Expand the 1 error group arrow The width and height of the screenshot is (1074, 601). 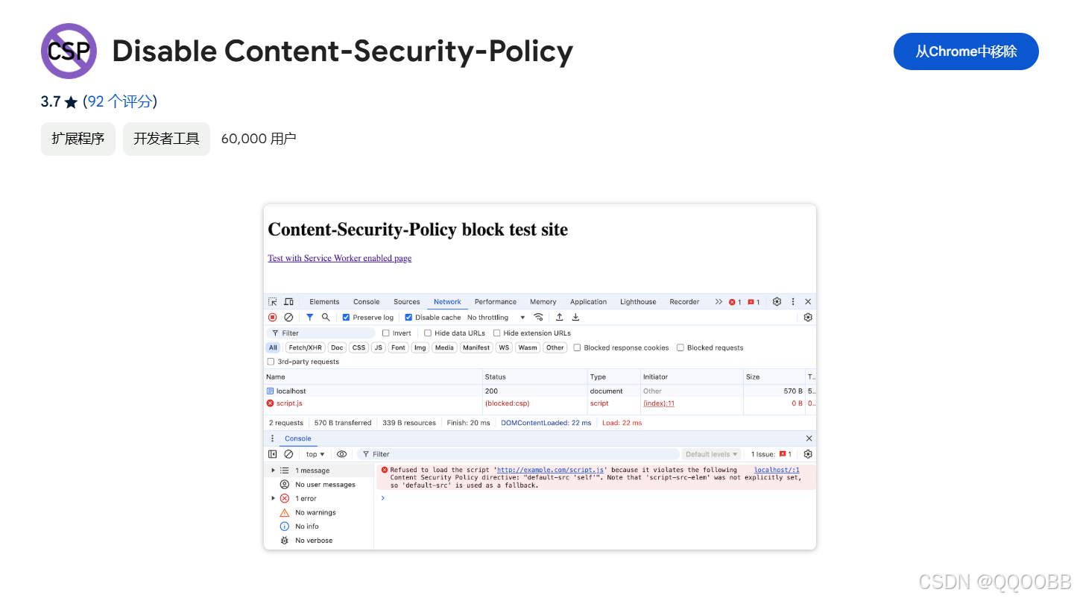(273, 499)
